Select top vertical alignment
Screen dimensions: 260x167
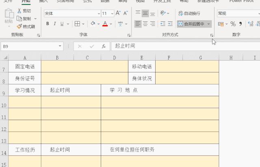[x=138, y=13]
